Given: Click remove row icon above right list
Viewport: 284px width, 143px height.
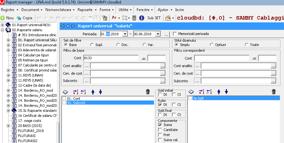Looking at the screenshot, I should pos(209,92).
